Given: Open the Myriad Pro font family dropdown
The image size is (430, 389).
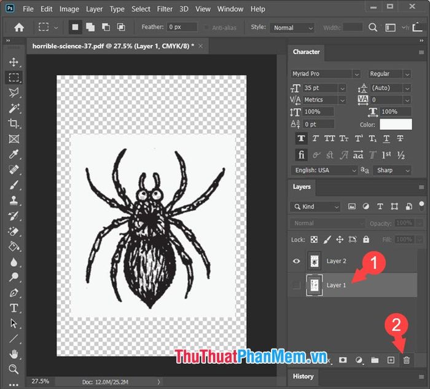Looking at the screenshot, I should 325,74.
